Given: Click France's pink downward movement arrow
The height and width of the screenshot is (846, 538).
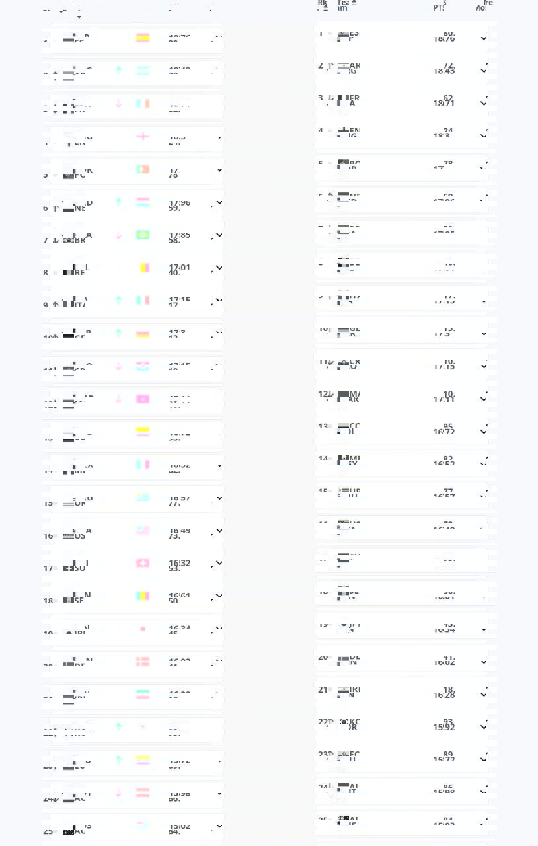Looking at the screenshot, I should pos(119,103).
